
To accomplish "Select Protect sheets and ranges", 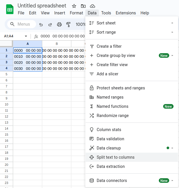I will [x=132, y=88].
